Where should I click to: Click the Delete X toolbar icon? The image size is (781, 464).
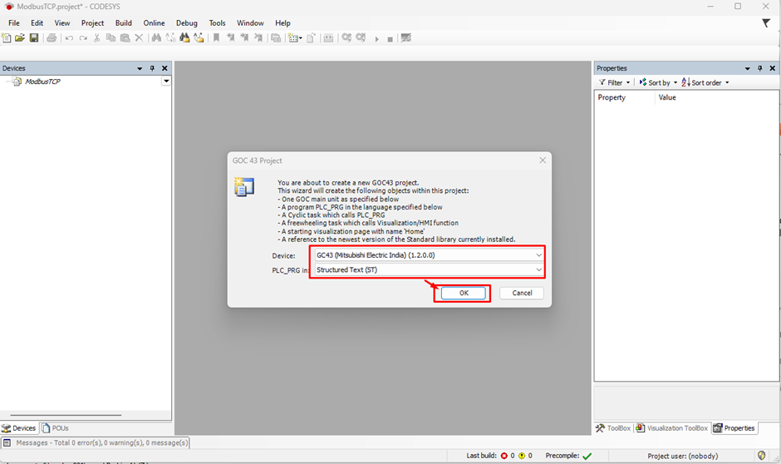(x=139, y=38)
